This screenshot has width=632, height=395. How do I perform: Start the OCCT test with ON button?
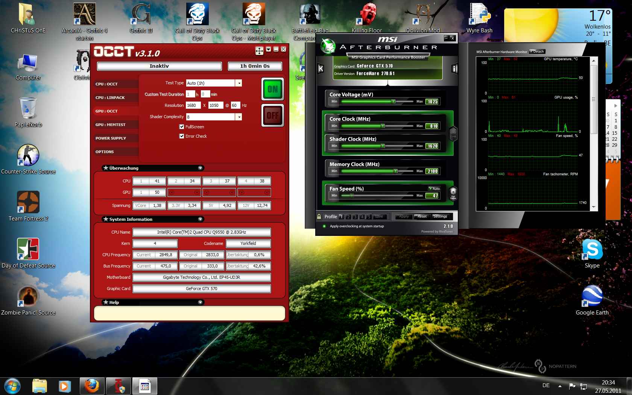pyautogui.click(x=273, y=89)
